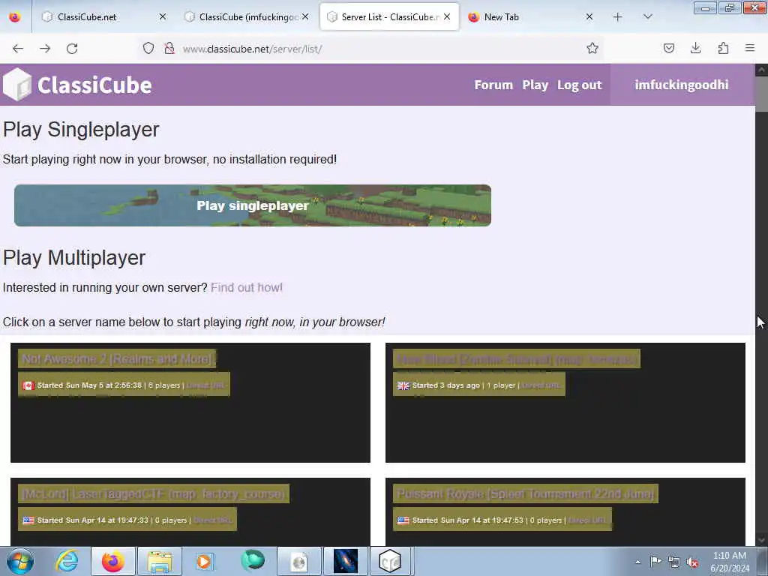Switch to the ClassiCube.net tab
The width and height of the screenshot is (768, 576).
[103, 17]
